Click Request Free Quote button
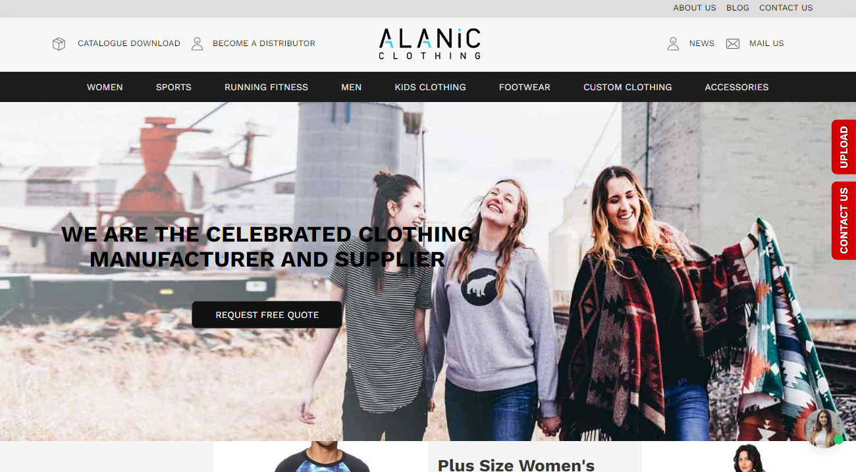The image size is (856, 472). (267, 315)
